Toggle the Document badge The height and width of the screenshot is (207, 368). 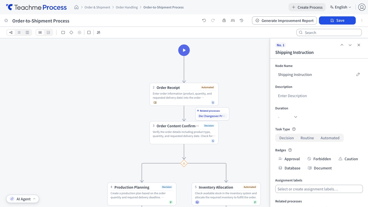(320, 168)
